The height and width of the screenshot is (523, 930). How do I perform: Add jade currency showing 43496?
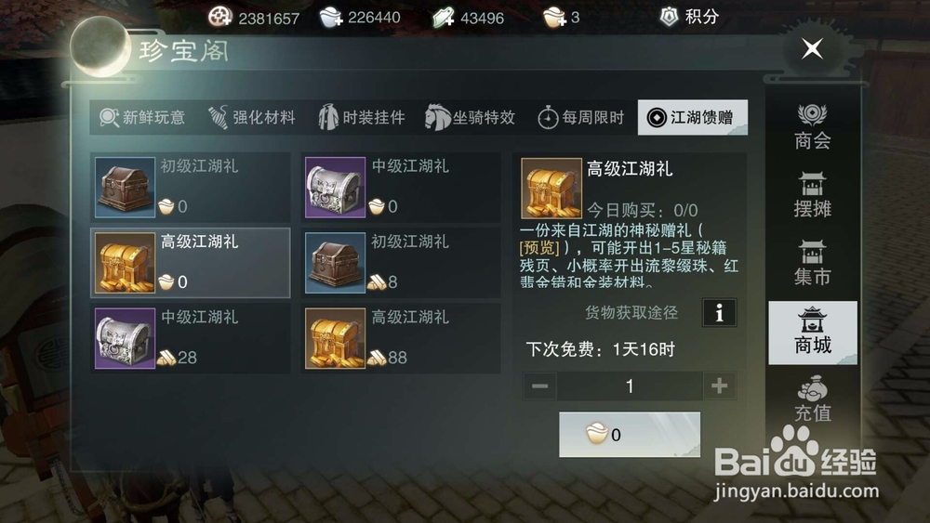[x=443, y=17]
